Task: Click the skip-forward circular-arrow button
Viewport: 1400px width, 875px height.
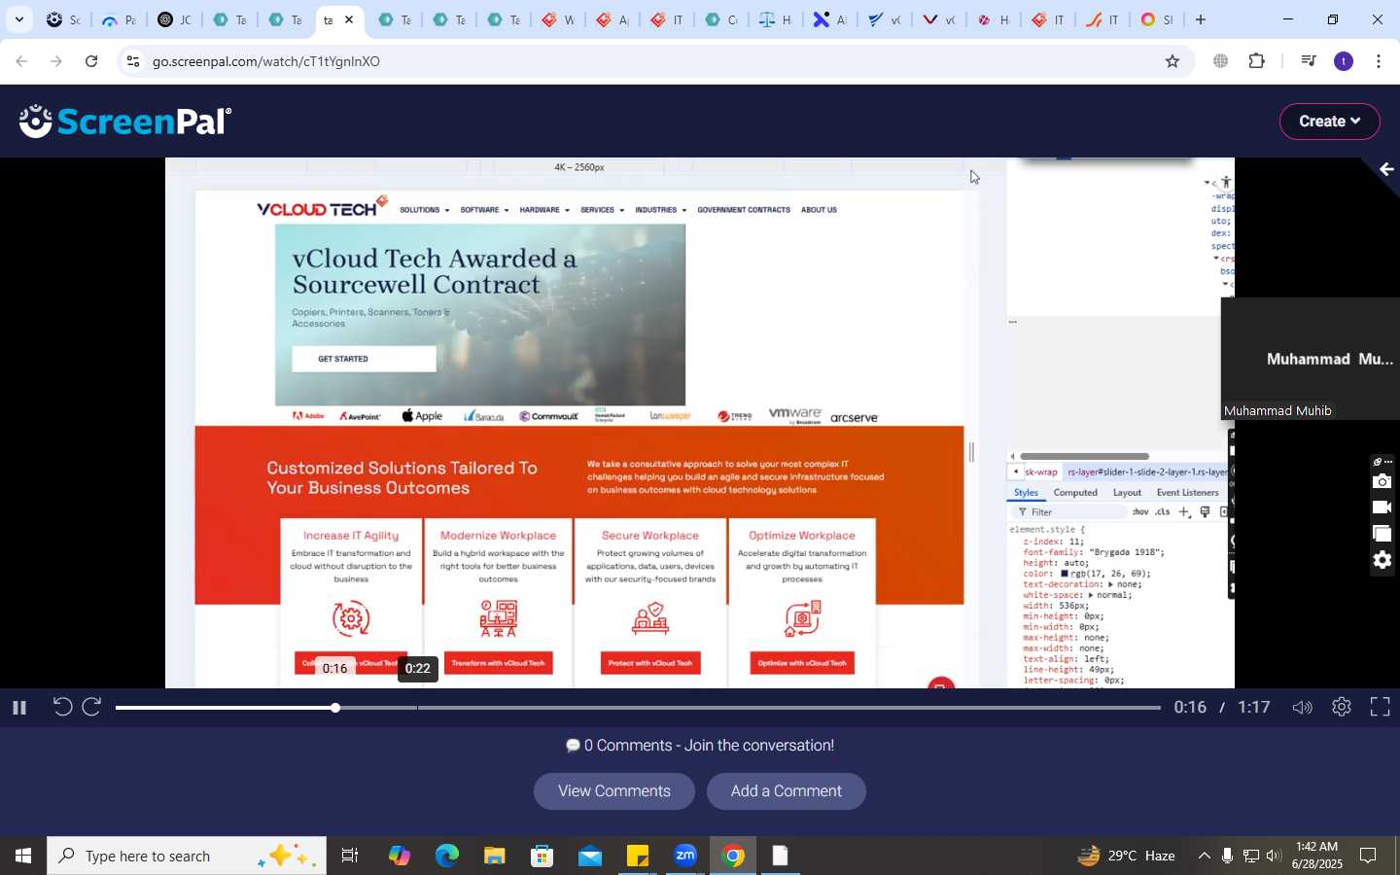Action: coord(91,707)
